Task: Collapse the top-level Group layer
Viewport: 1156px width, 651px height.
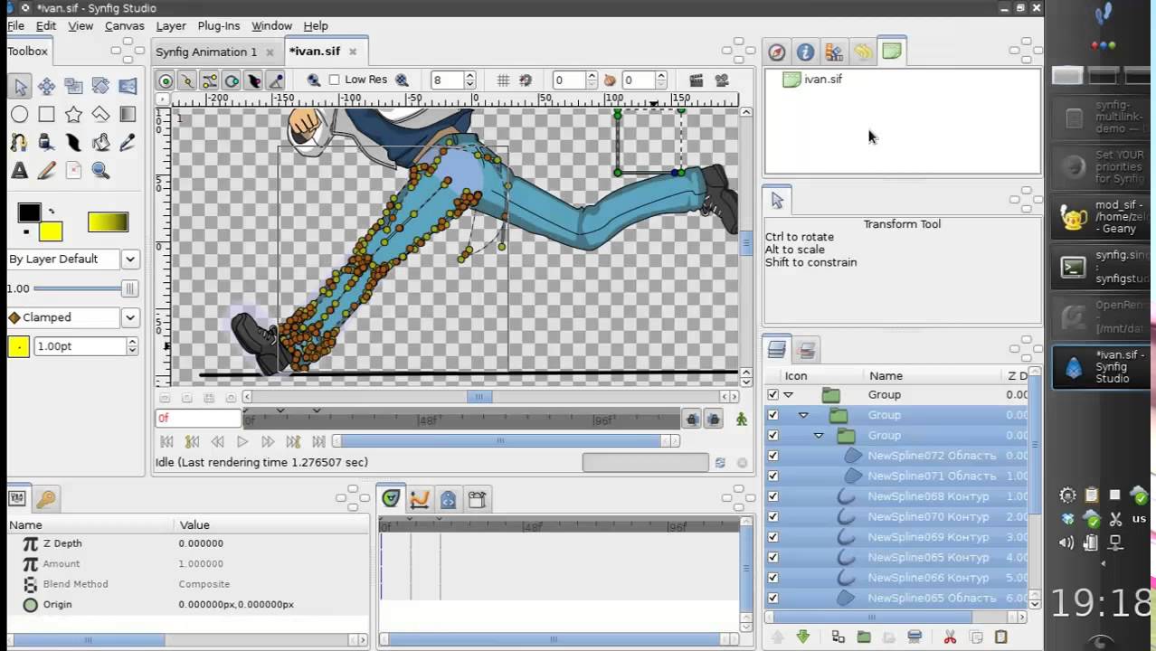Action: click(x=788, y=395)
